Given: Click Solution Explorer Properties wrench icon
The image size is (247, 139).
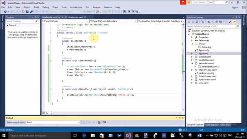Looking at the screenshot, I should point(230,22).
